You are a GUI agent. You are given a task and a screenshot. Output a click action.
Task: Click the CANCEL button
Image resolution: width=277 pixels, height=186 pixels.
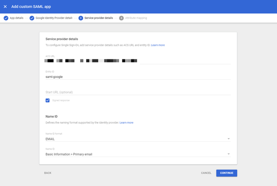206,173
